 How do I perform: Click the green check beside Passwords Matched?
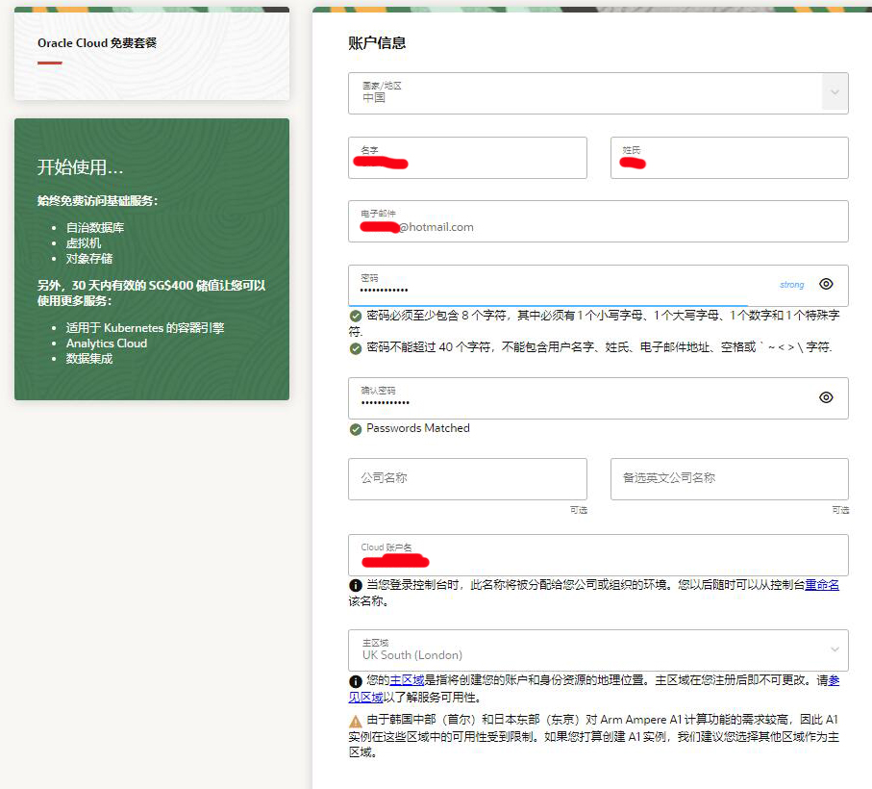tap(356, 429)
